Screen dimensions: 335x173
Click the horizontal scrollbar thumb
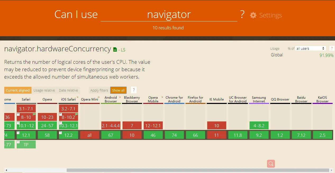[x=198, y=170]
